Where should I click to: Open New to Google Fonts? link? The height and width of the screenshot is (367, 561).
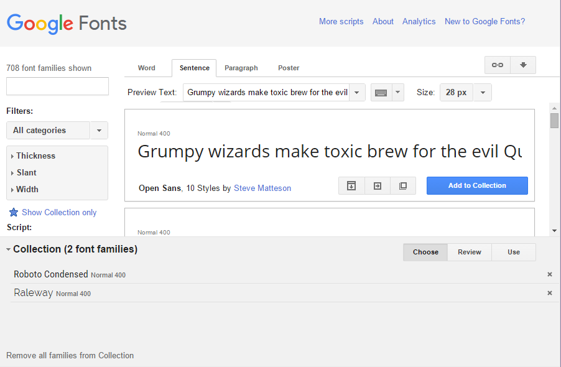point(484,22)
